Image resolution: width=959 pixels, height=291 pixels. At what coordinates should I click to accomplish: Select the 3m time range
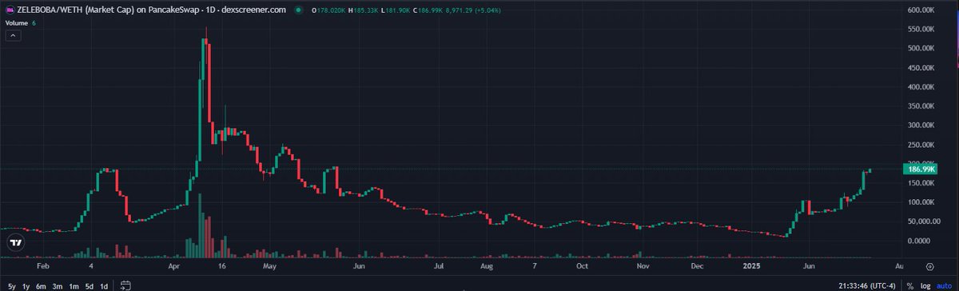[58, 285]
